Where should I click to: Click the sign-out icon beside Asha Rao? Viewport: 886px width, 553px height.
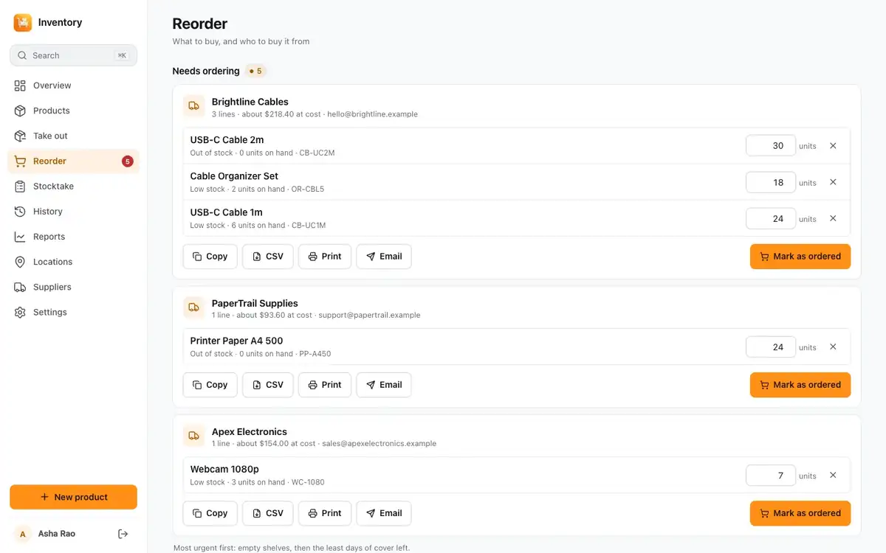(x=123, y=534)
